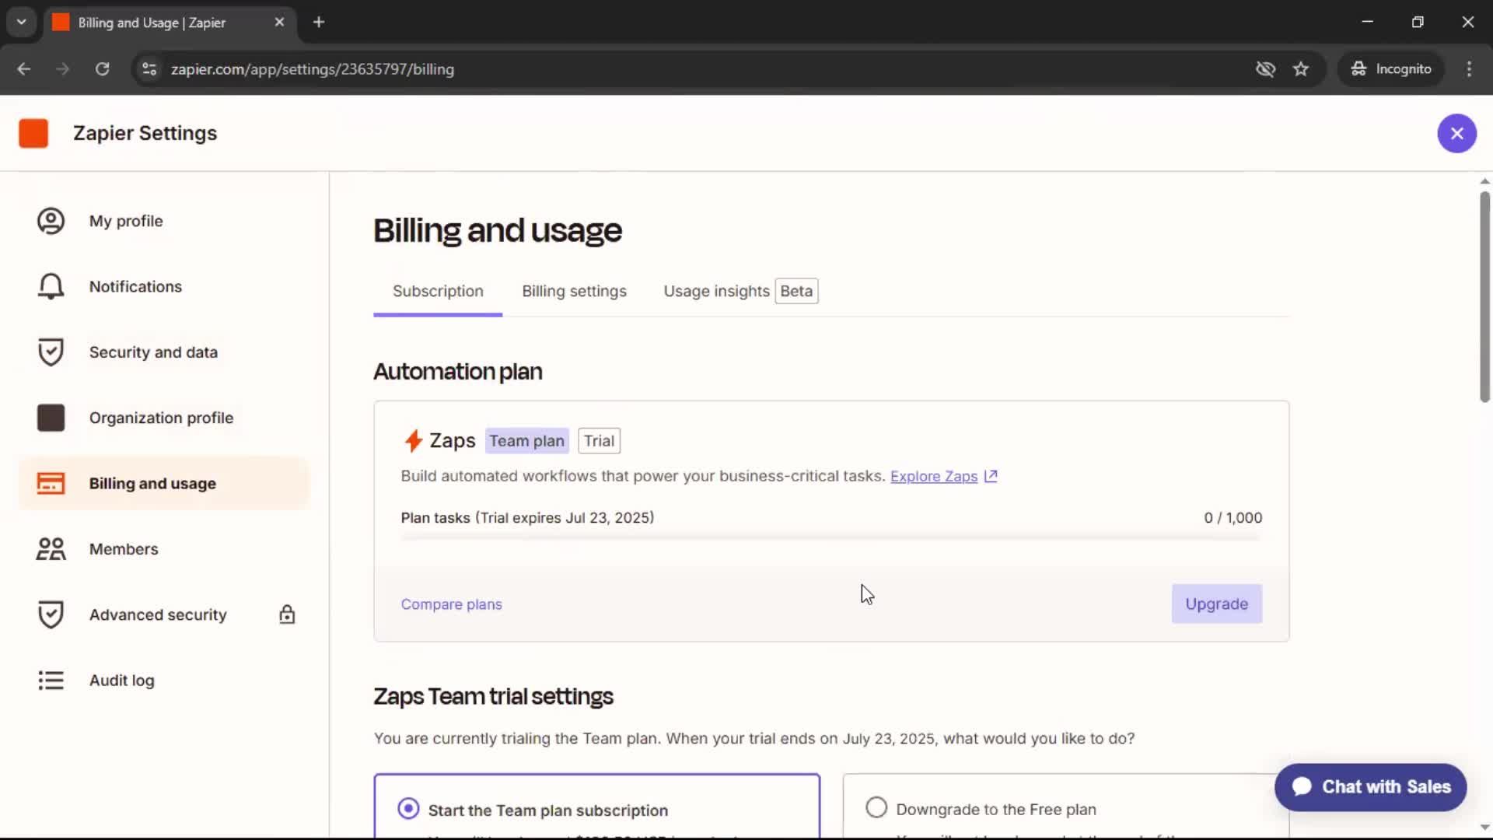Bookmark this page with star icon
This screenshot has width=1493, height=840.
click(1301, 69)
